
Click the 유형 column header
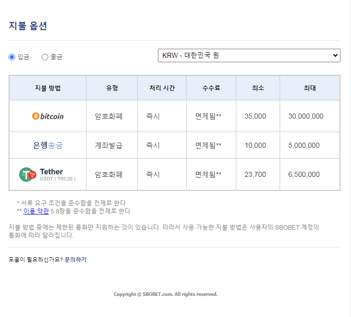(112, 88)
